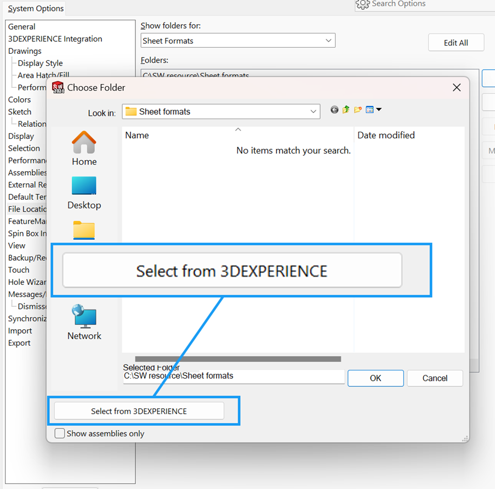Screen dimensions: 495x489
Task: Open 3DEXPERIENCE Integration options
Action: point(55,39)
